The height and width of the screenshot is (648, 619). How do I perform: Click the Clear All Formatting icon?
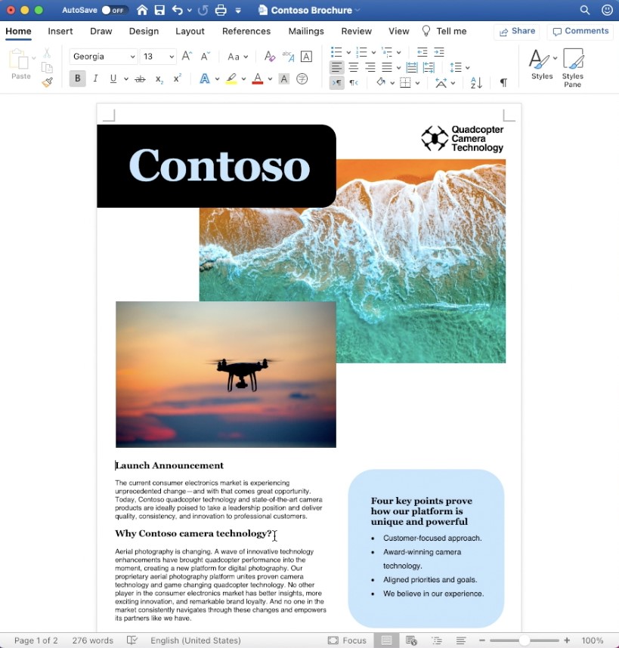tap(270, 57)
